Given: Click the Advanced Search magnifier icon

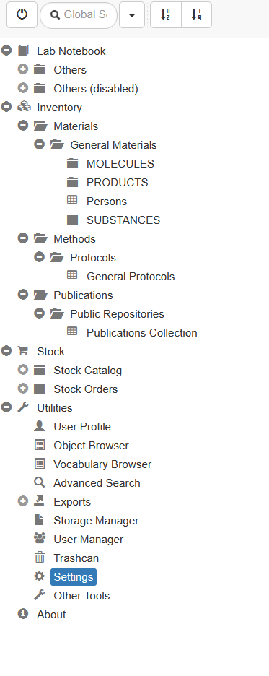Looking at the screenshot, I should coord(39,482).
